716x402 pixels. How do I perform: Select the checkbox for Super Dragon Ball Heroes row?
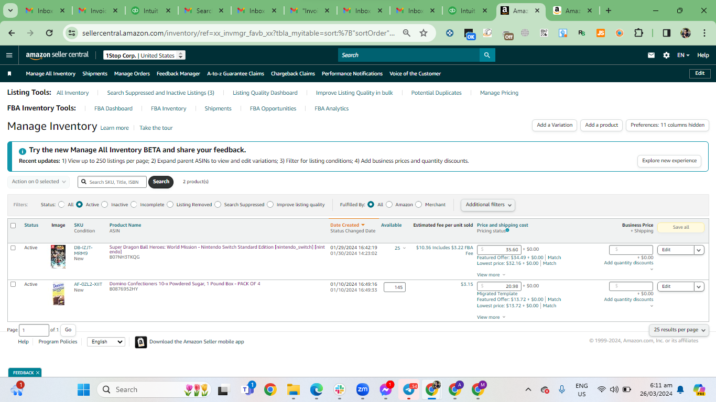click(13, 248)
